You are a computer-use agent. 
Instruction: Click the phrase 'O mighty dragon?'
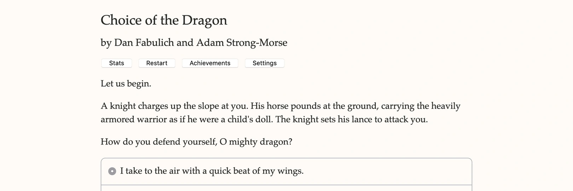pos(256,142)
